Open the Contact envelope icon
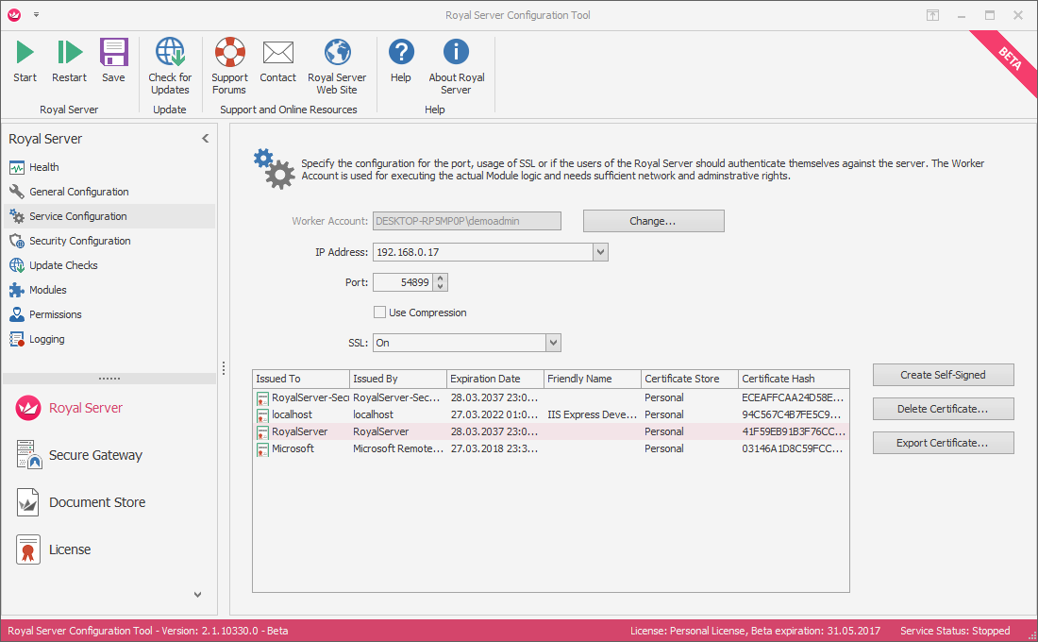The height and width of the screenshot is (642, 1038). tap(278, 60)
